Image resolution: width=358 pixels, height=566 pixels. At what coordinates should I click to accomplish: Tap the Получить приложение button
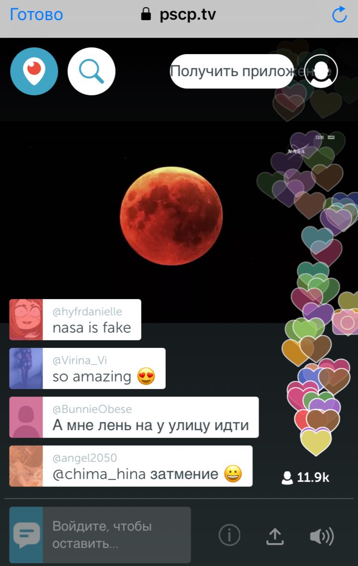pyautogui.click(x=232, y=71)
